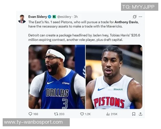Image resolution: width=161 pixels, height=129 pixels.
Task: Like the post with heart icon
Action: point(82,114)
